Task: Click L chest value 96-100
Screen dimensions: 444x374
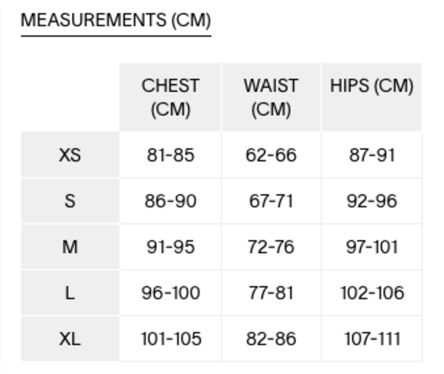Action: [170, 293]
